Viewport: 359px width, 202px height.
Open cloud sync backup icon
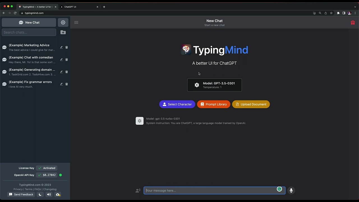click(58, 194)
